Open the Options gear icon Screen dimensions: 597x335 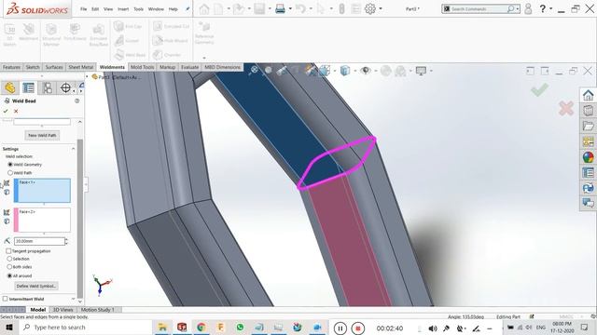[x=370, y=8]
